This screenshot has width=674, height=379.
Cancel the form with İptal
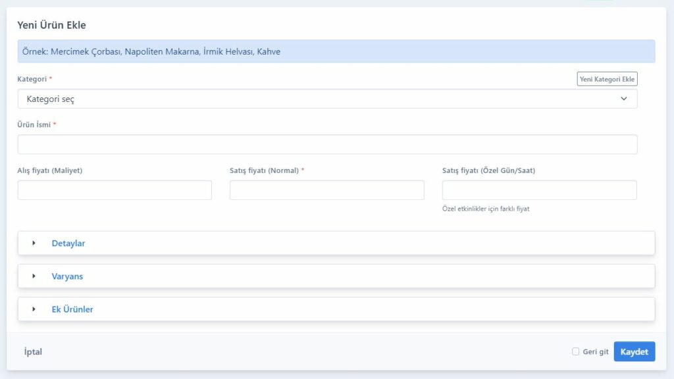[x=33, y=352]
